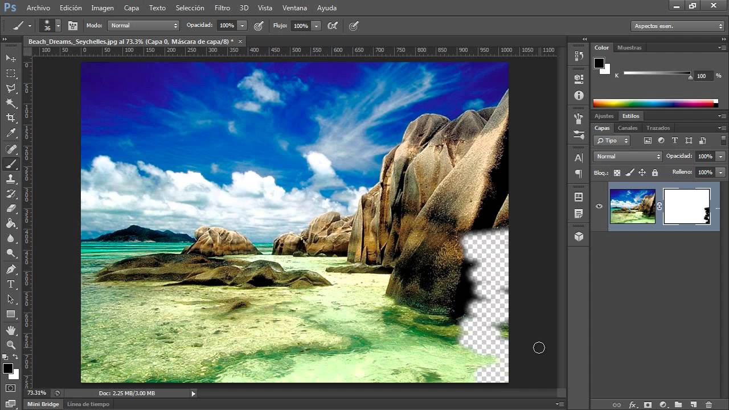
Task: Click the Add layer style fx icon
Action: (632, 405)
